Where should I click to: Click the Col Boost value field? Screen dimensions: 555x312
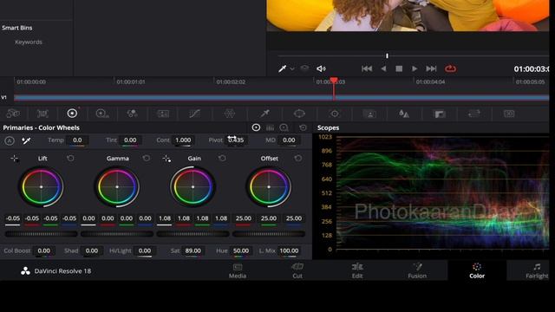44,250
